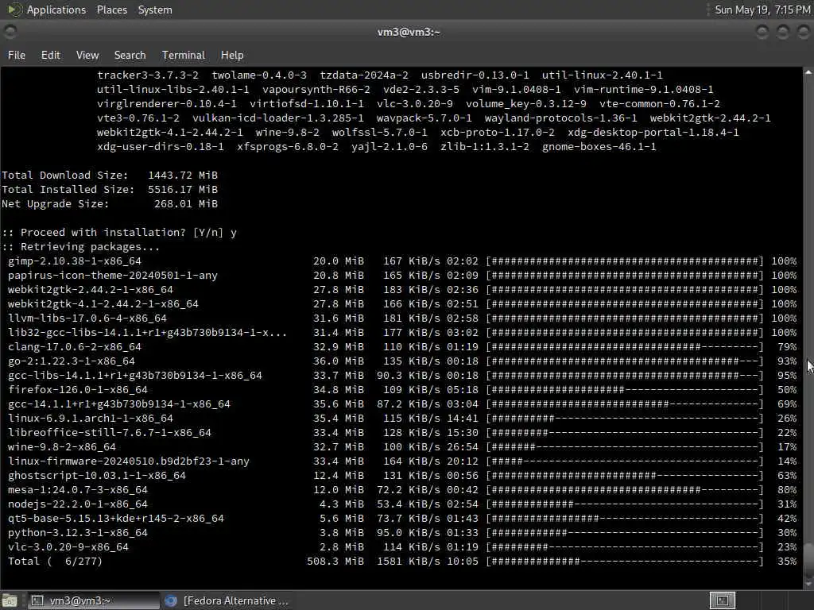Click the distro logo icon beside Applications
Viewport: 814px width, 610px height.
pyautogui.click(x=14, y=10)
